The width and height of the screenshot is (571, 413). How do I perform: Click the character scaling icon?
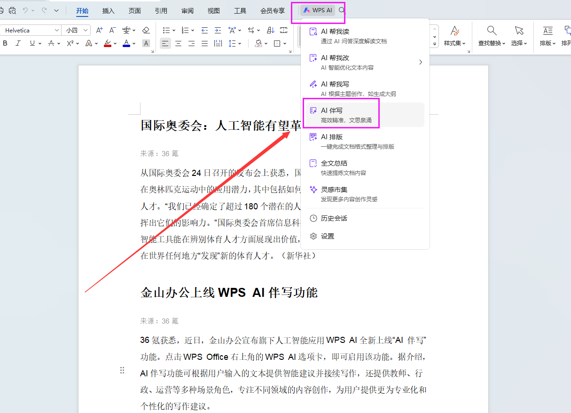point(232,30)
